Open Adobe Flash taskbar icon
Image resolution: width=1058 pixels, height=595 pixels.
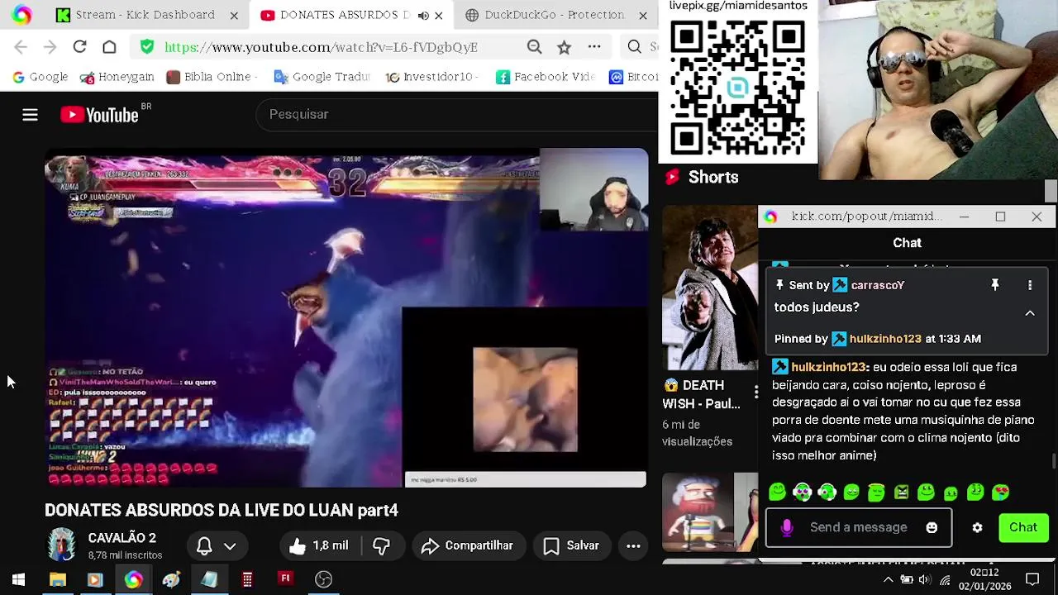click(285, 579)
